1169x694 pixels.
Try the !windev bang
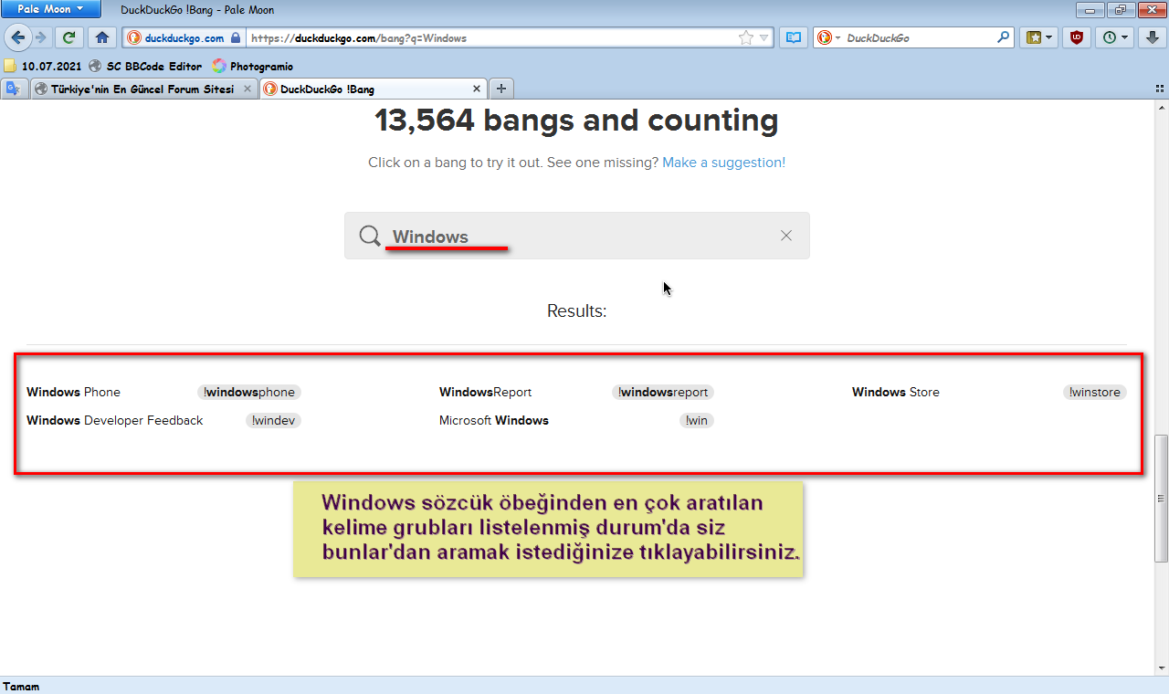click(273, 420)
